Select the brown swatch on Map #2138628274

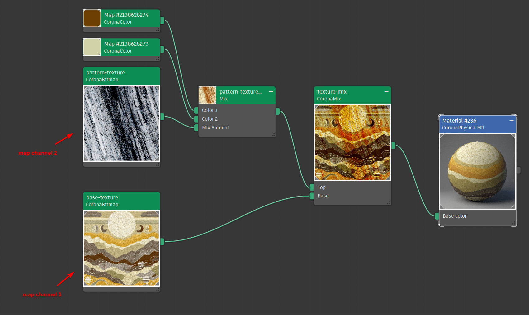pos(92,18)
